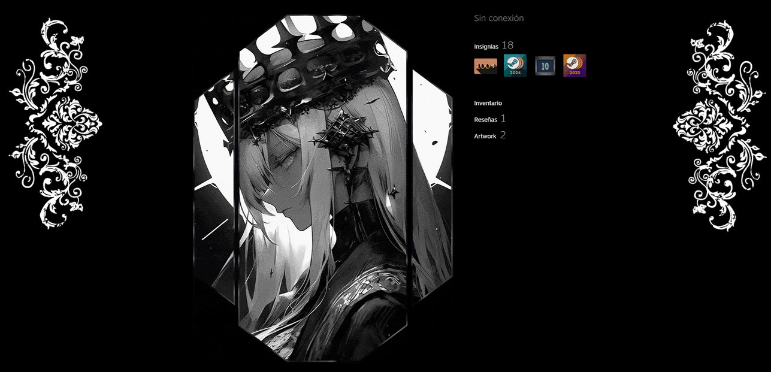
Task: Open the Steam 2024 replay badge
Action: 515,66
